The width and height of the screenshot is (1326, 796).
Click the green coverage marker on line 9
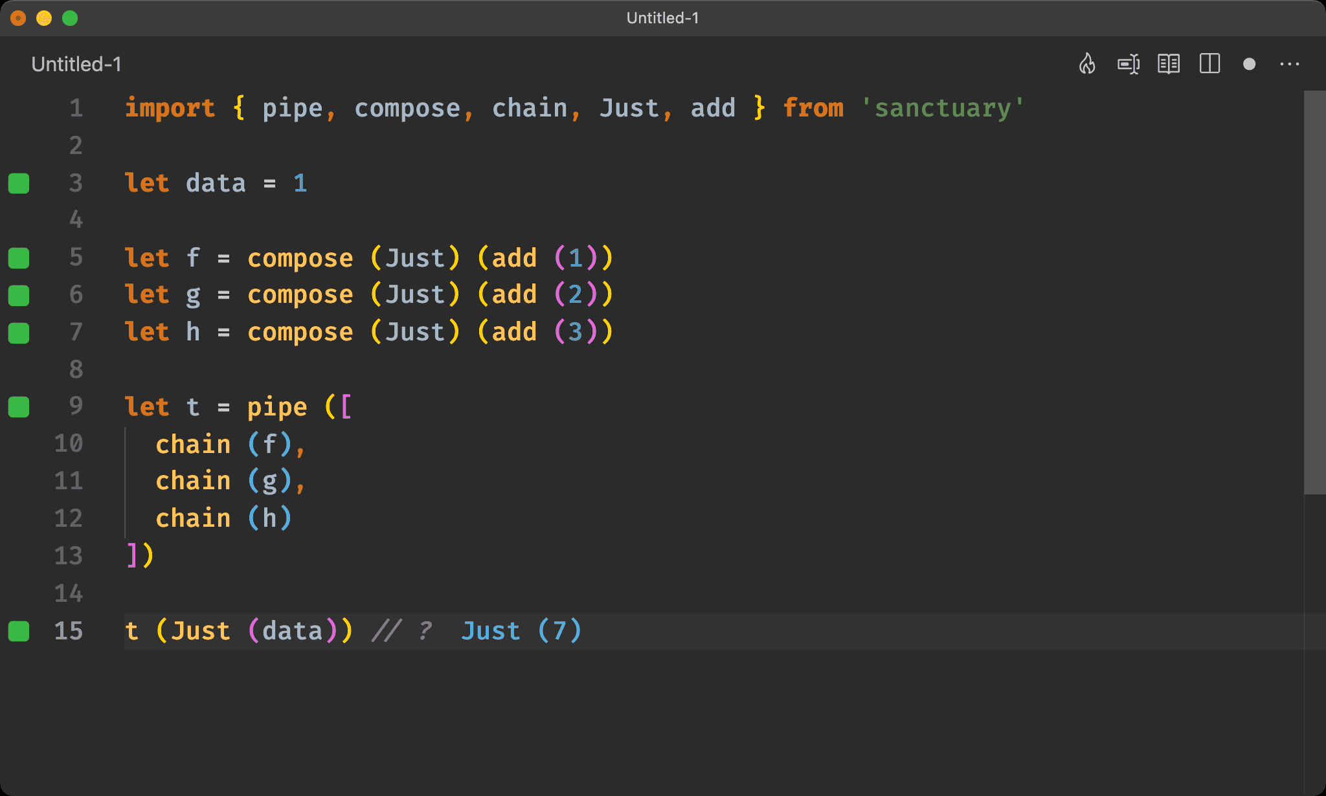pos(19,407)
